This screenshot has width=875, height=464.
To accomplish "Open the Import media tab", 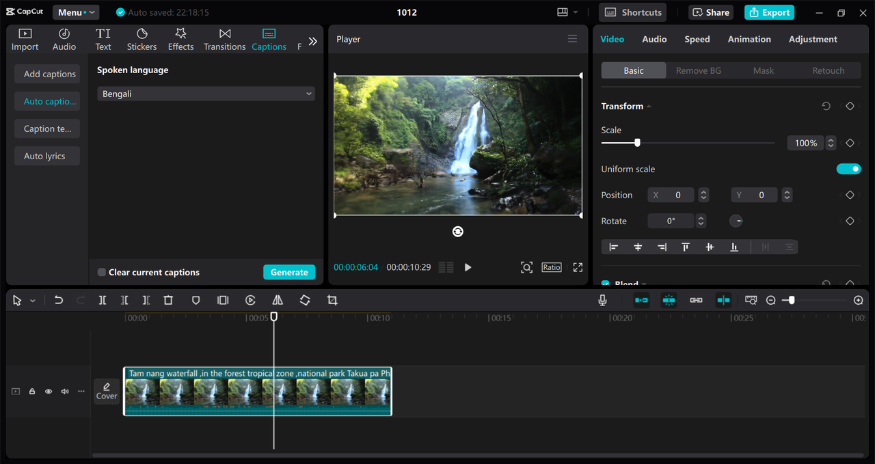I will click(x=25, y=40).
